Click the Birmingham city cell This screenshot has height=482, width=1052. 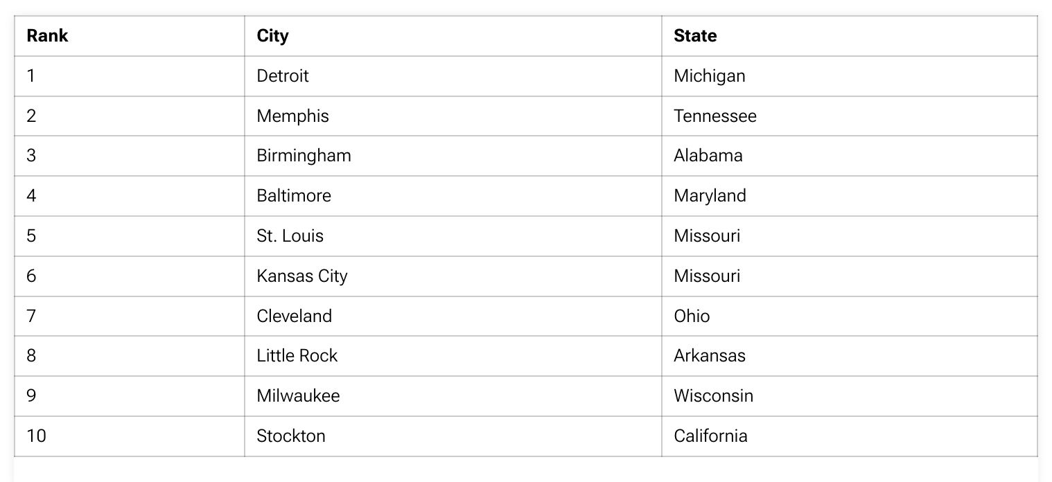[304, 155]
